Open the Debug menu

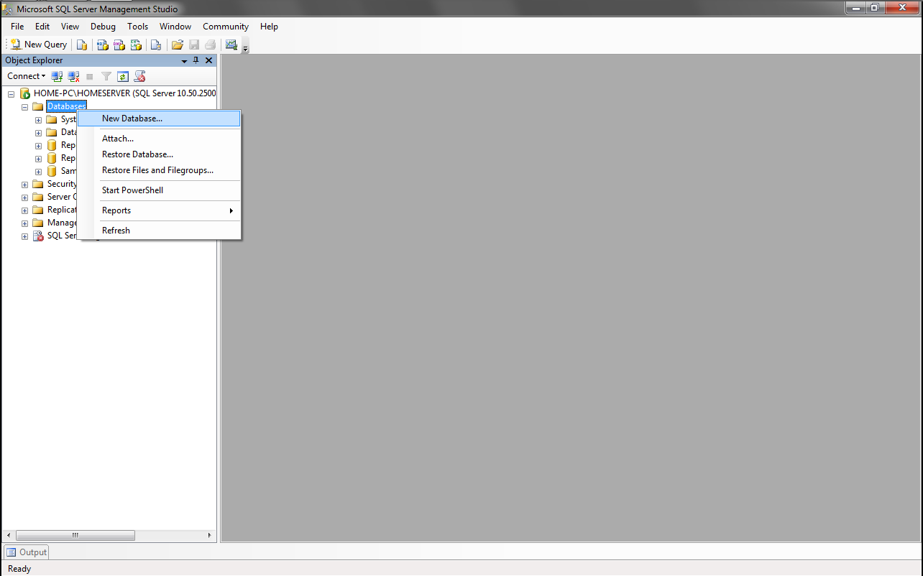tap(103, 27)
